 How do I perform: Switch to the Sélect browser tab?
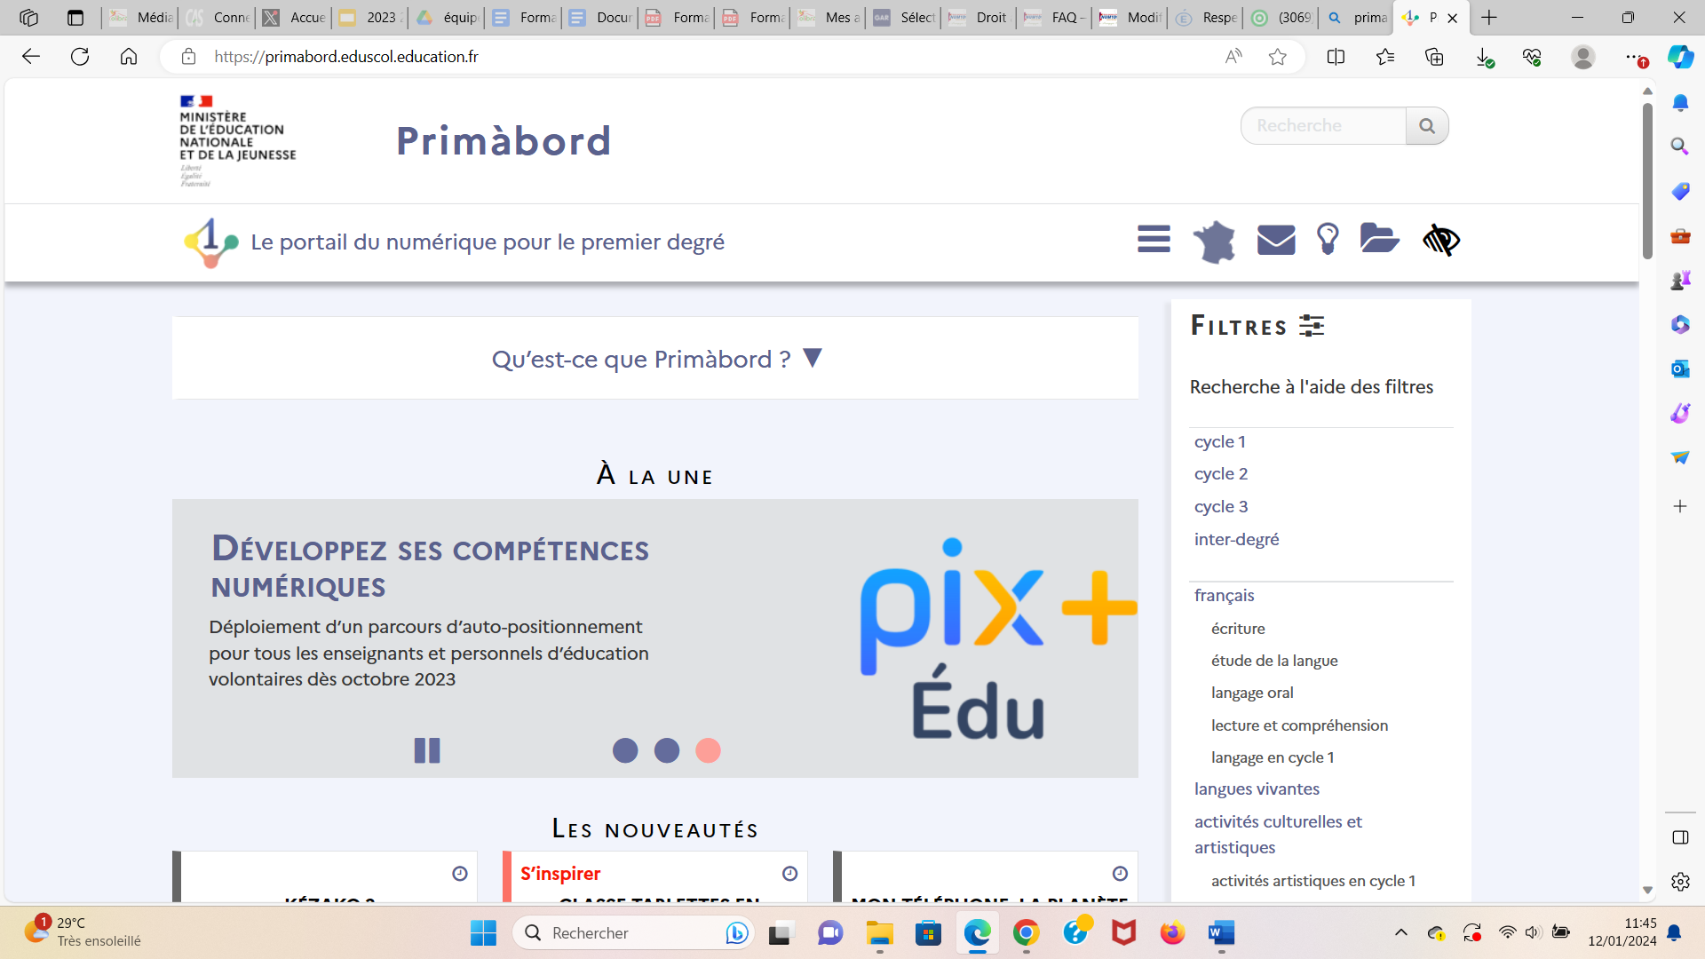click(x=903, y=17)
